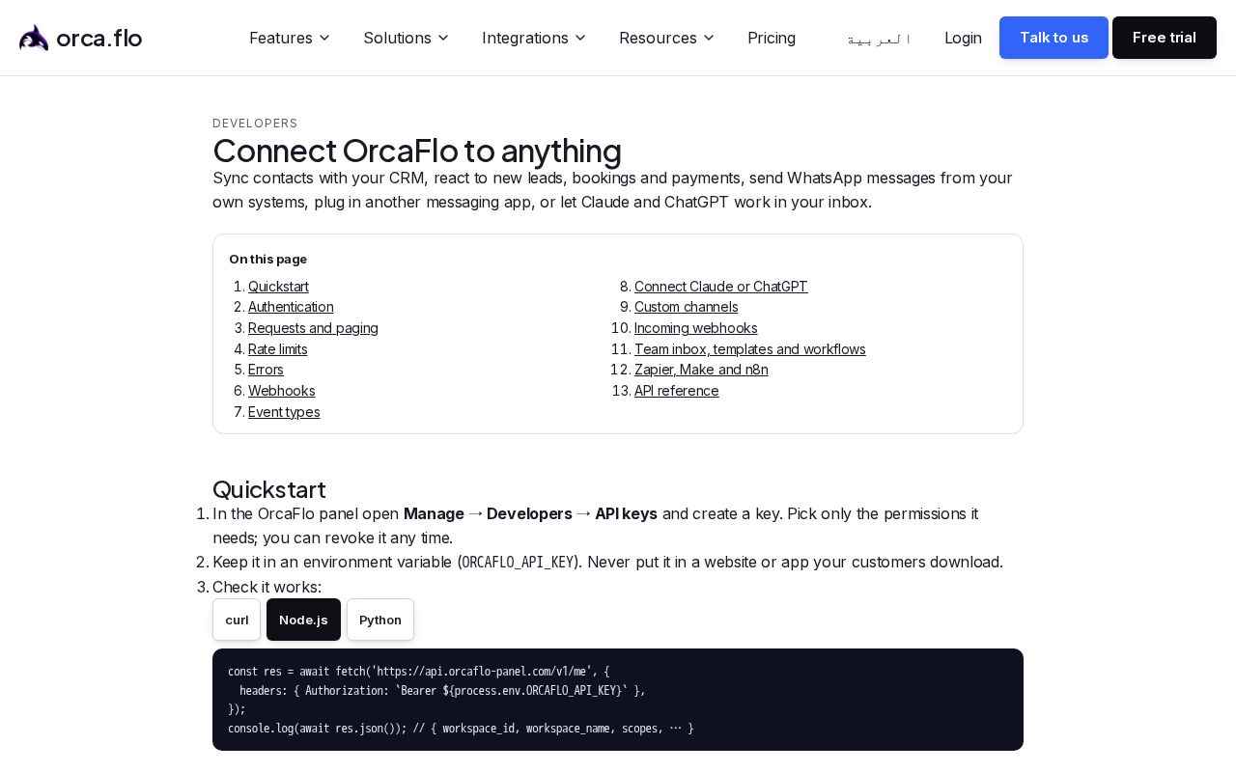Switch language to Arabic
Viewport: 1236px width, 772px height.
(879, 39)
